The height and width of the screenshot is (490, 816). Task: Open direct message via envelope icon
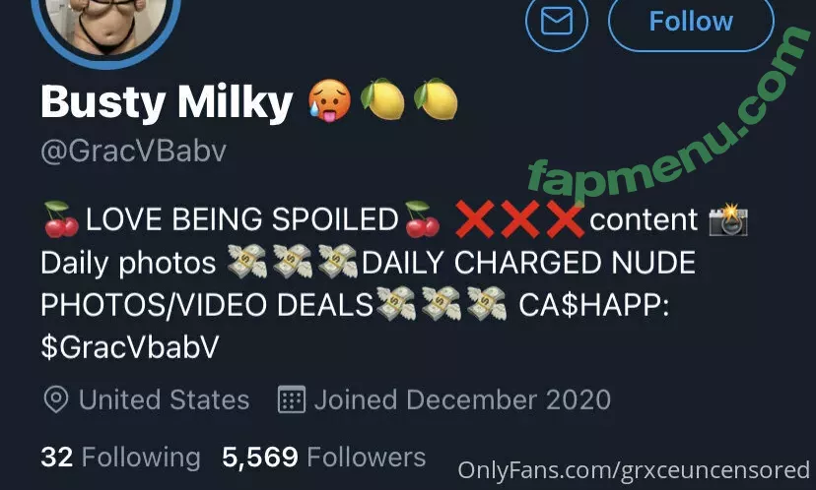(x=556, y=22)
